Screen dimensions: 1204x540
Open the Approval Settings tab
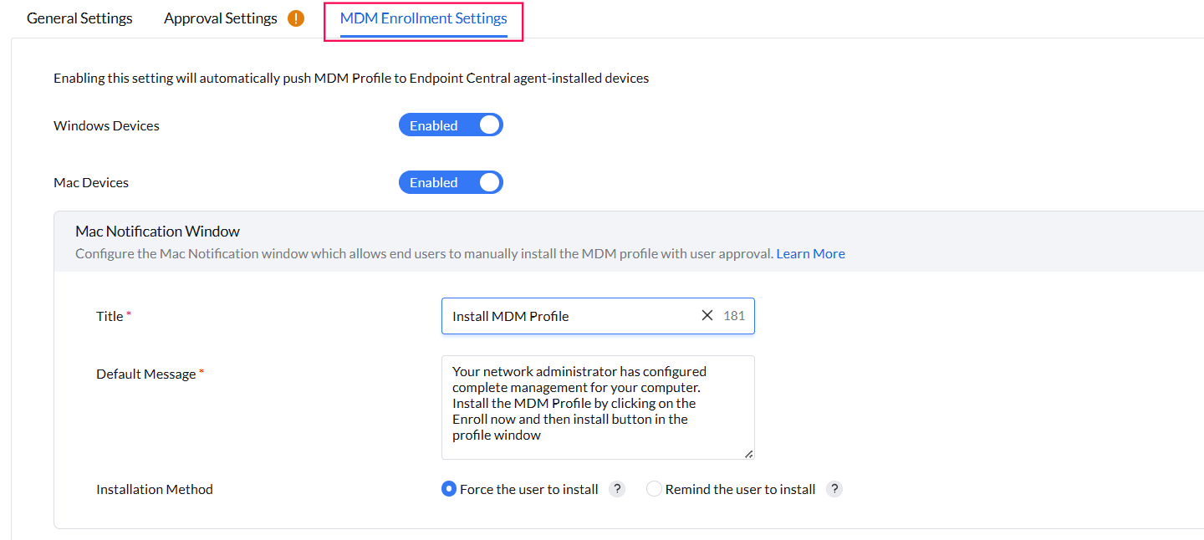(221, 18)
